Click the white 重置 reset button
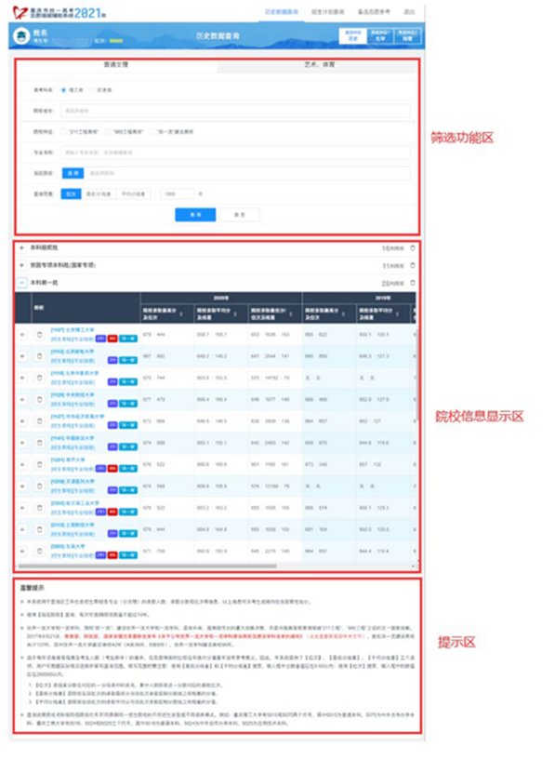 (x=240, y=215)
